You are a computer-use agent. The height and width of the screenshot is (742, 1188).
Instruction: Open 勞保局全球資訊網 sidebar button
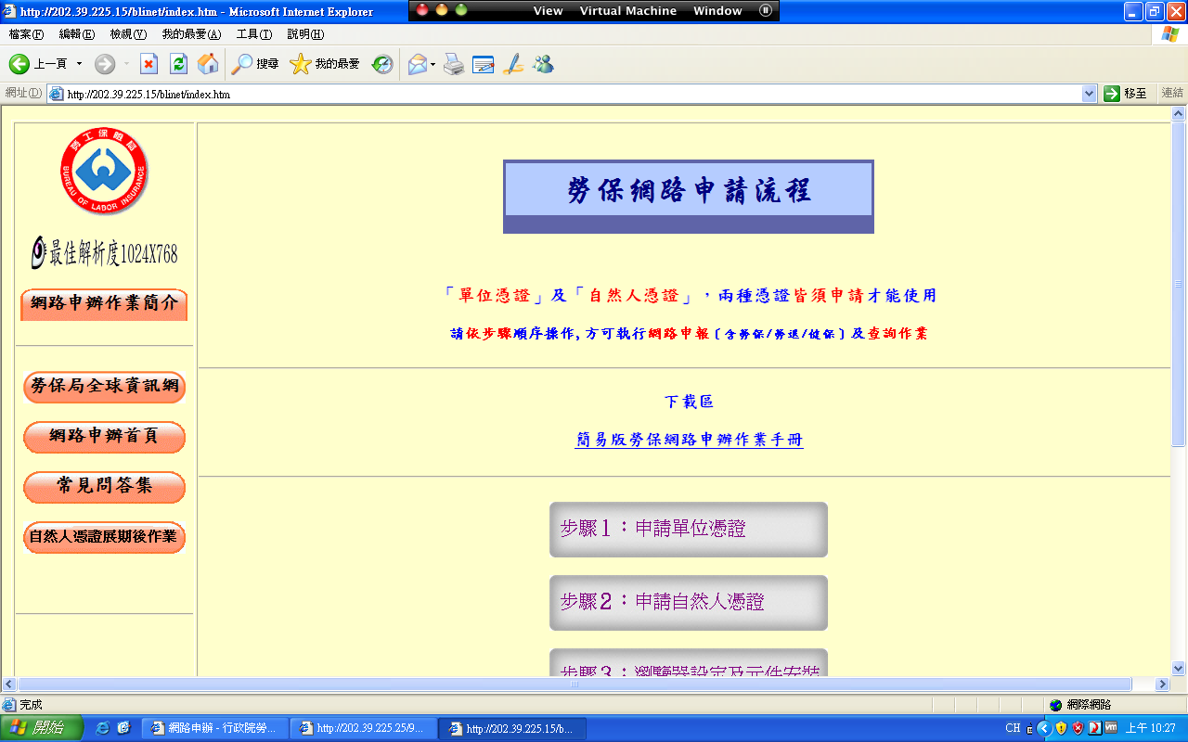click(x=104, y=387)
